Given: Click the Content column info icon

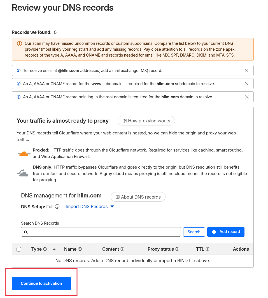Looking at the screenshot, I should [x=122, y=249].
